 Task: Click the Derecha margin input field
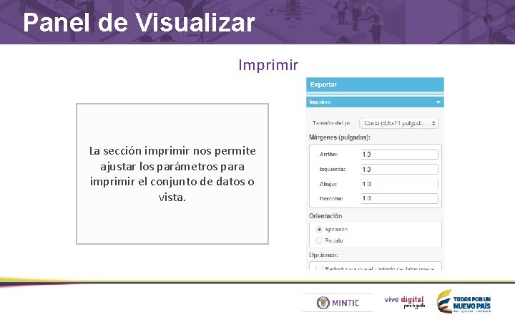[399, 198]
